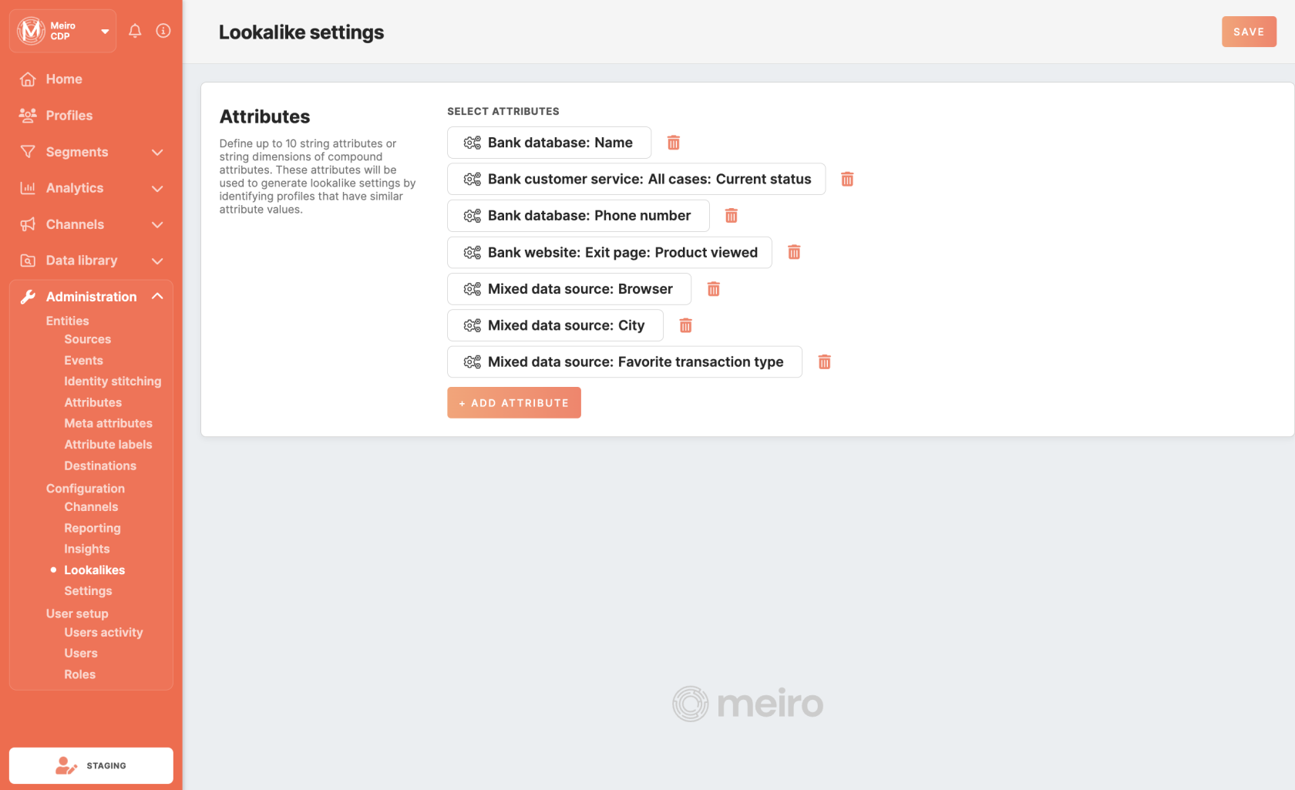Screen dimensions: 1295x790
Task: Click the Add Attribute button
Action: (514, 402)
